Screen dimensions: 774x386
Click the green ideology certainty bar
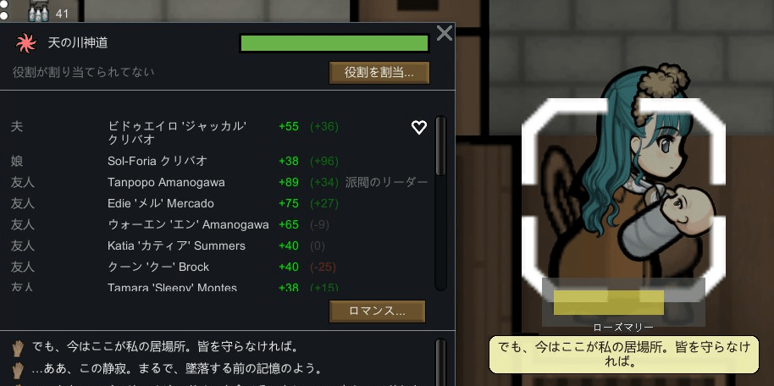tap(334, 43)
